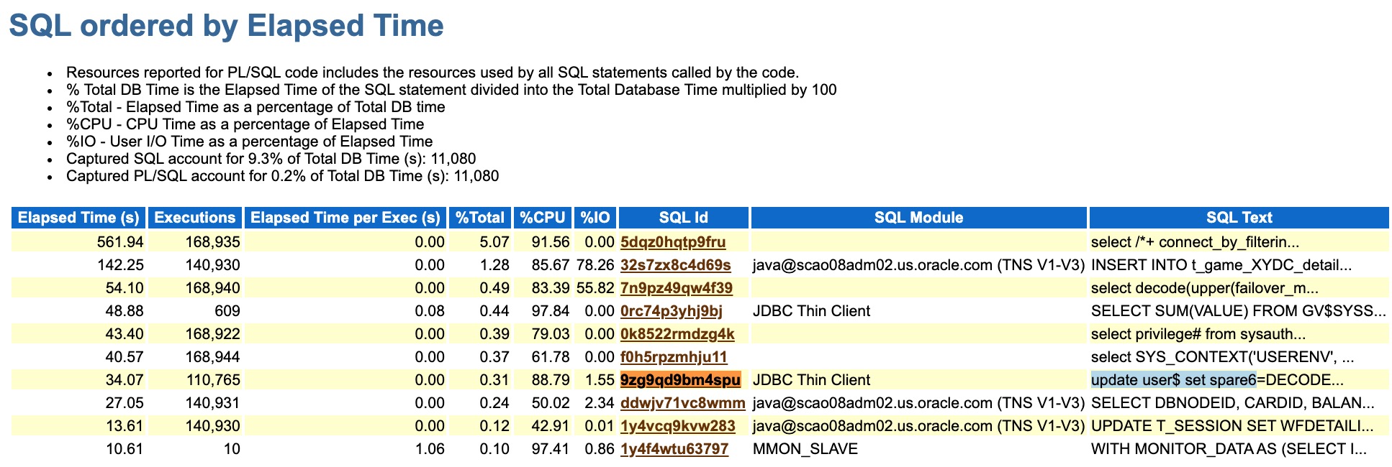This screenshot has height=467, width=1392.
Task: Select the elapsed time value 34.07
Action: click(125, 380)
